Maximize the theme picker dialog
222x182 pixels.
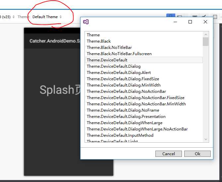pos(190,22)
